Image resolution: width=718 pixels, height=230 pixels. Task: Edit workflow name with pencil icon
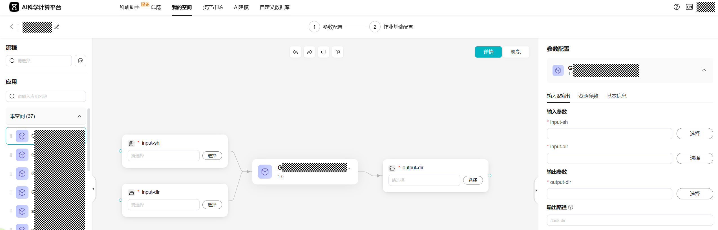click(x=57, y=27)
